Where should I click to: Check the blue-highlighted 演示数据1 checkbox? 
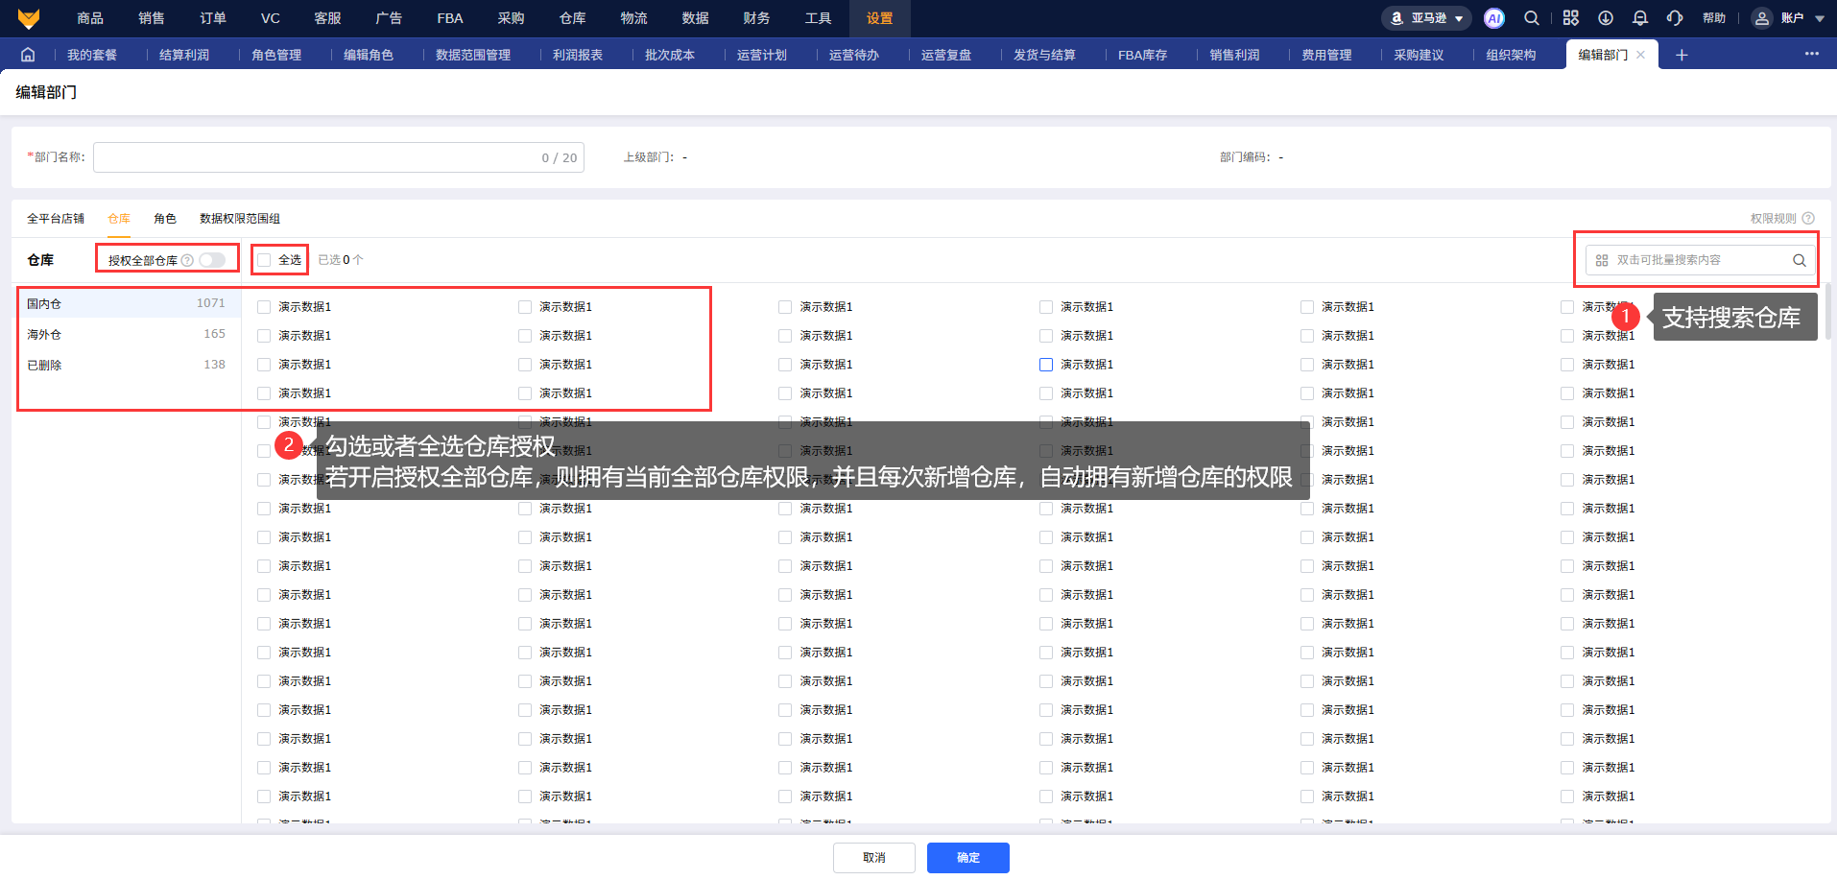click(x=1046, y=365)
